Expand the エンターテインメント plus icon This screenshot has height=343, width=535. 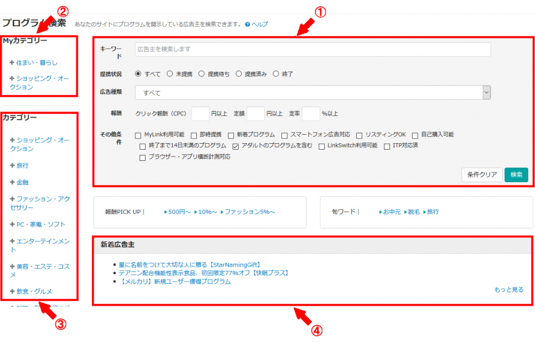[12, 241]
